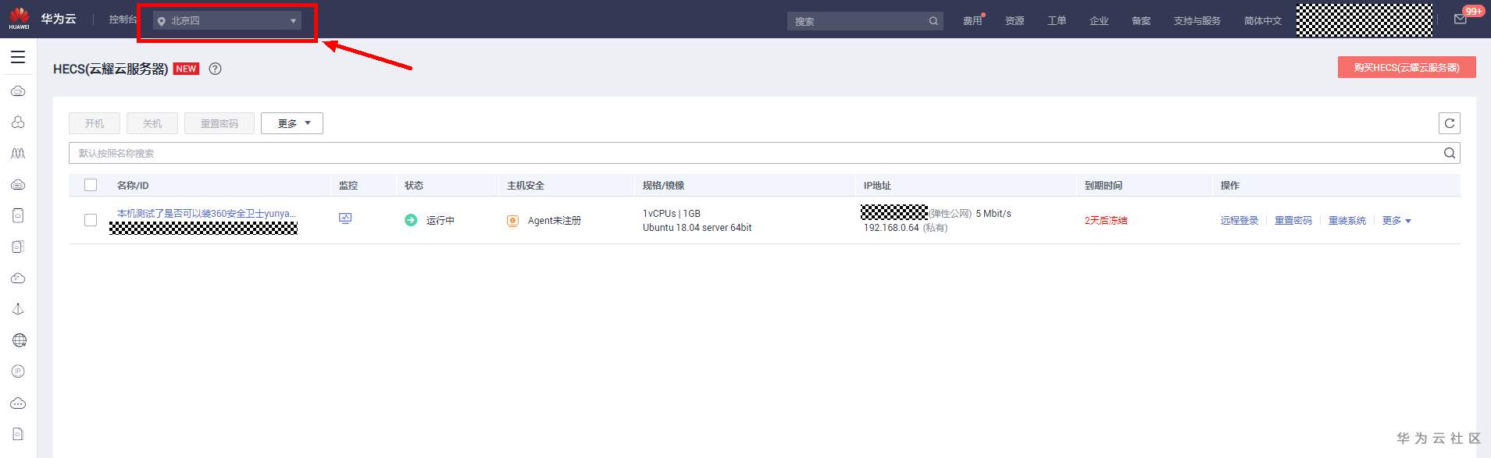Viewport: 1491px width, 458px height.
Task: Click the 规格/镜像 column header
Action: click(663, 185)
